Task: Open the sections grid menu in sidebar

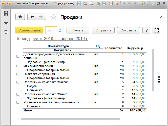Action: (6, 14)
